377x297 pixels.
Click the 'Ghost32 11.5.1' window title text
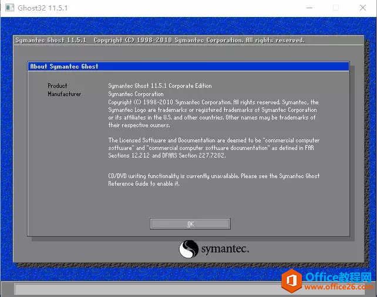point(43,8)
